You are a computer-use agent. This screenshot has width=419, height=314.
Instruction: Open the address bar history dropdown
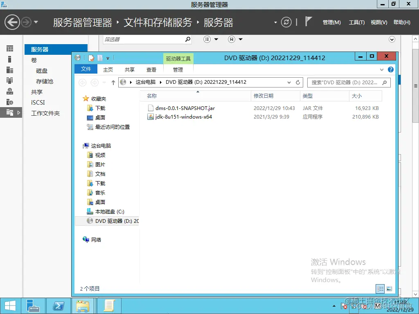(289, 82)
